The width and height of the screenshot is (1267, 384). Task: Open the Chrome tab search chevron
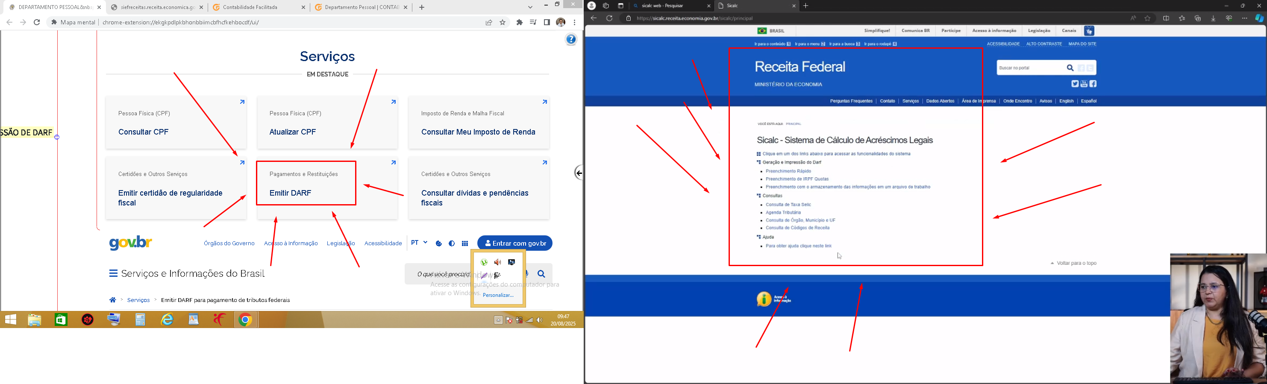coord(530,7)
